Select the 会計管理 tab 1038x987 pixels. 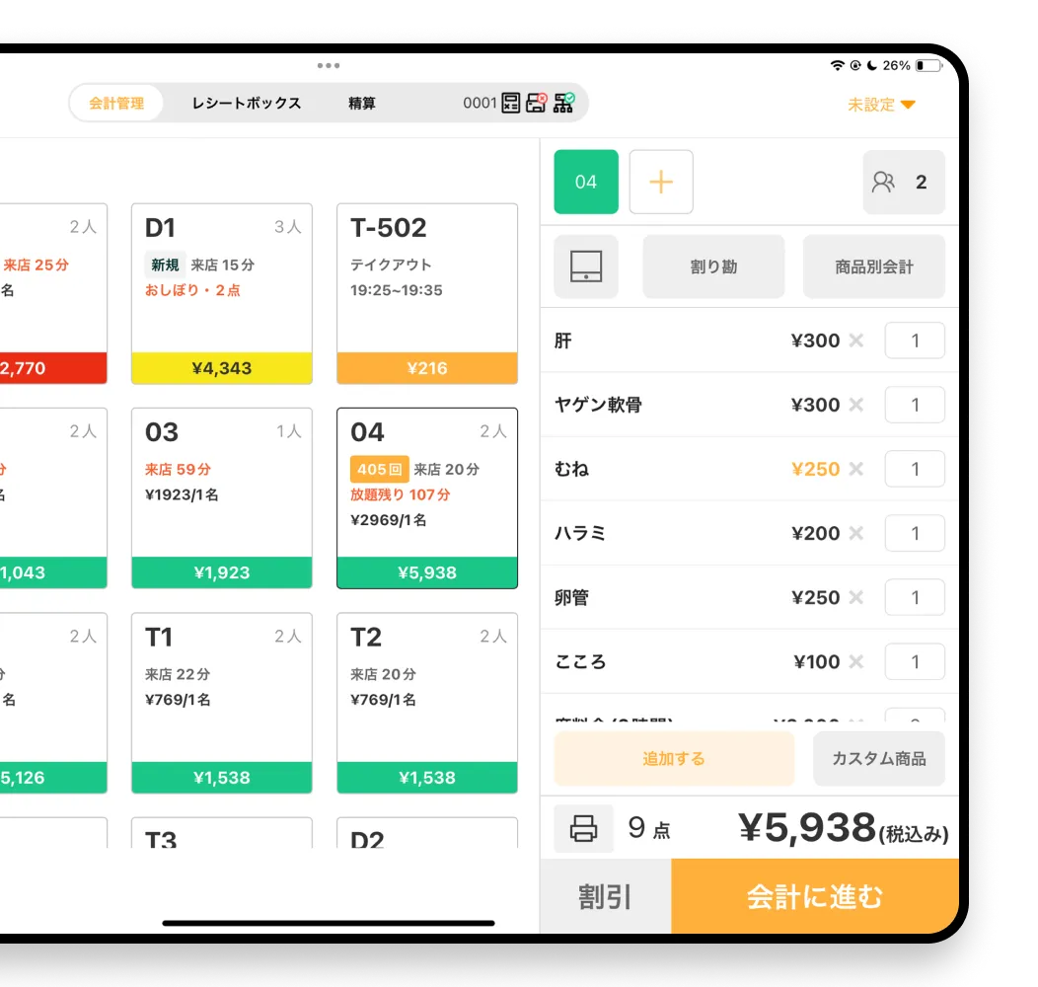[x=116, y=103]
